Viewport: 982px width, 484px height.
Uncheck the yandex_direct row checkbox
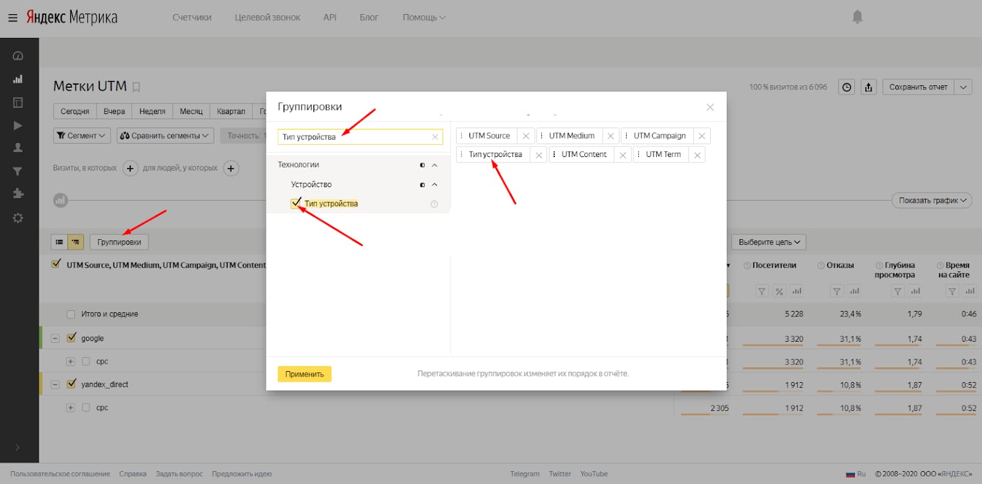click(x=71, y=384)
